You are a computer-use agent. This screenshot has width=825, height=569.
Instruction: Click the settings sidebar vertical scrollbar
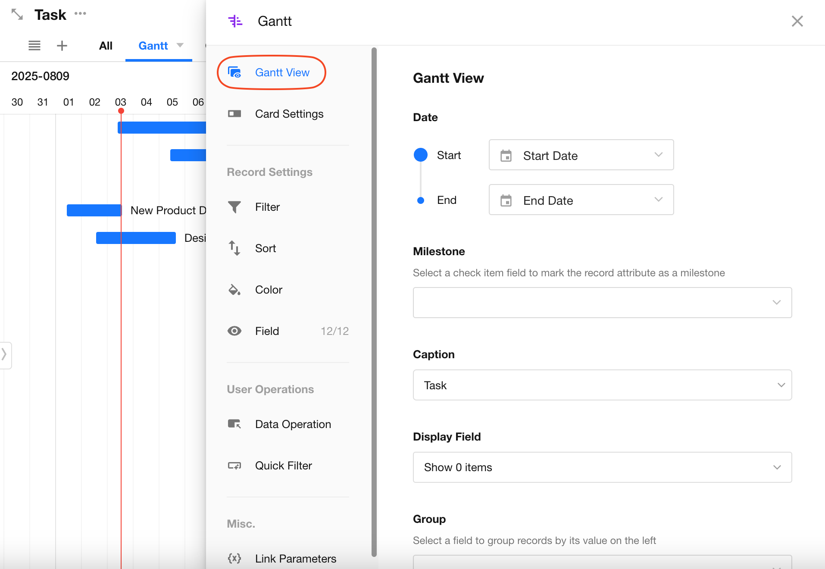click(374, 302)
